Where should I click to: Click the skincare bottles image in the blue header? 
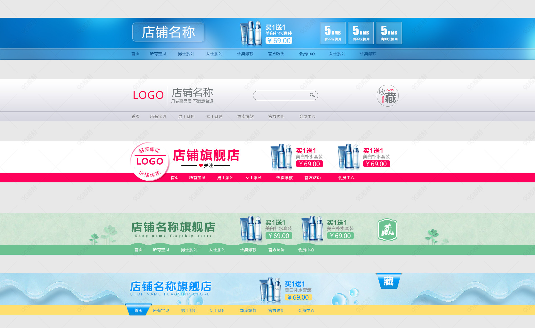coord(250,33)
